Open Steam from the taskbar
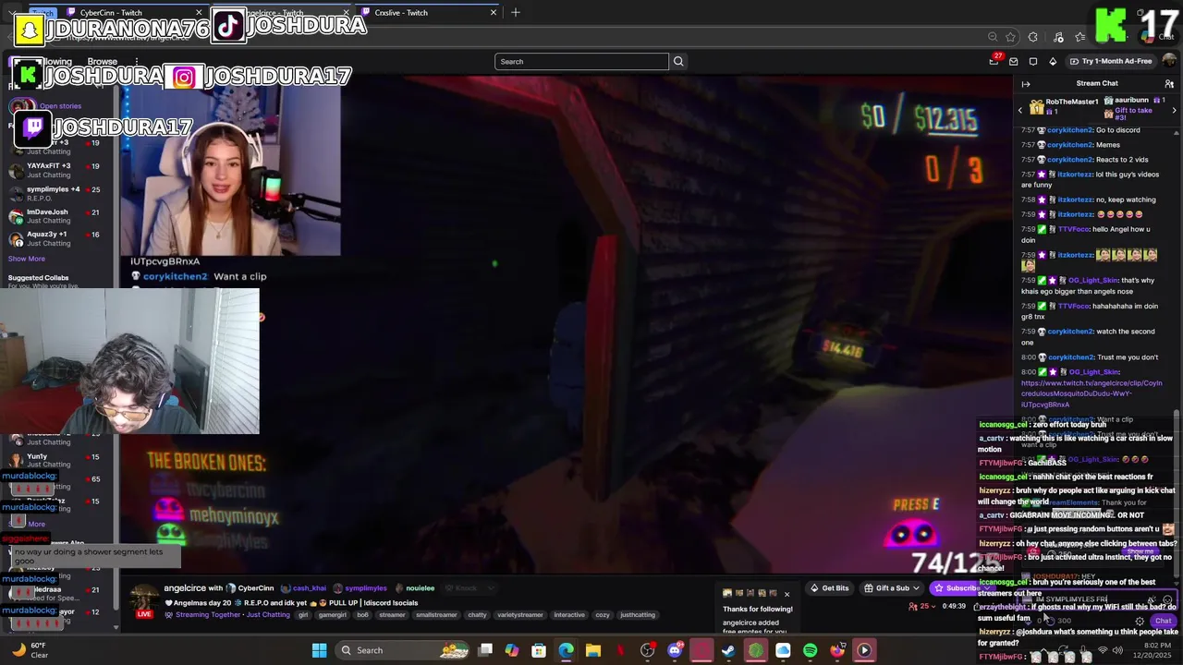 coord(728,650)
